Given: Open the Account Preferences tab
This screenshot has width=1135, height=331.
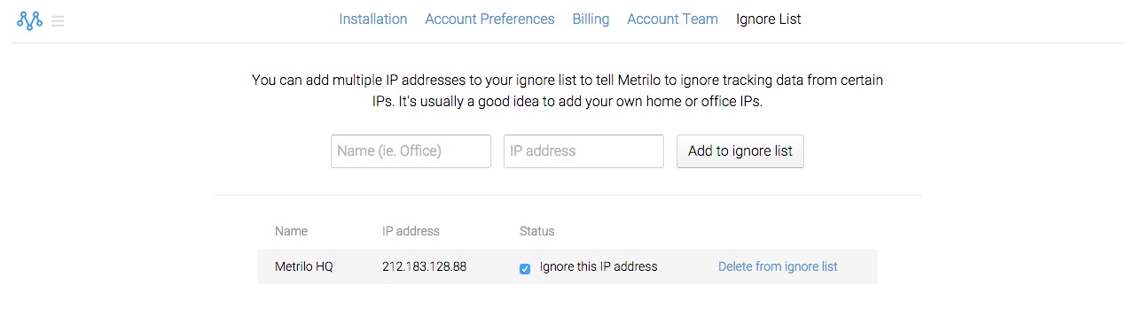Looking at the screenshot, I should (489, 19).
